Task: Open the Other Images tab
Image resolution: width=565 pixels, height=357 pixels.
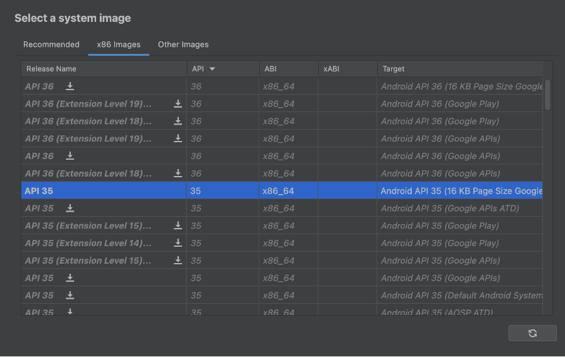Action: tap(183, 44)
